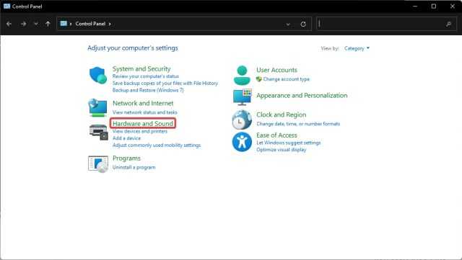
Task: Click the Programs category icon
Action: click(98, 163)
